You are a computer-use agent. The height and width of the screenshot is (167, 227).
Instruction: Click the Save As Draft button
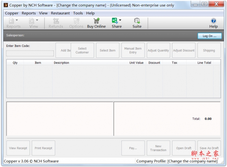coord(209,148)
